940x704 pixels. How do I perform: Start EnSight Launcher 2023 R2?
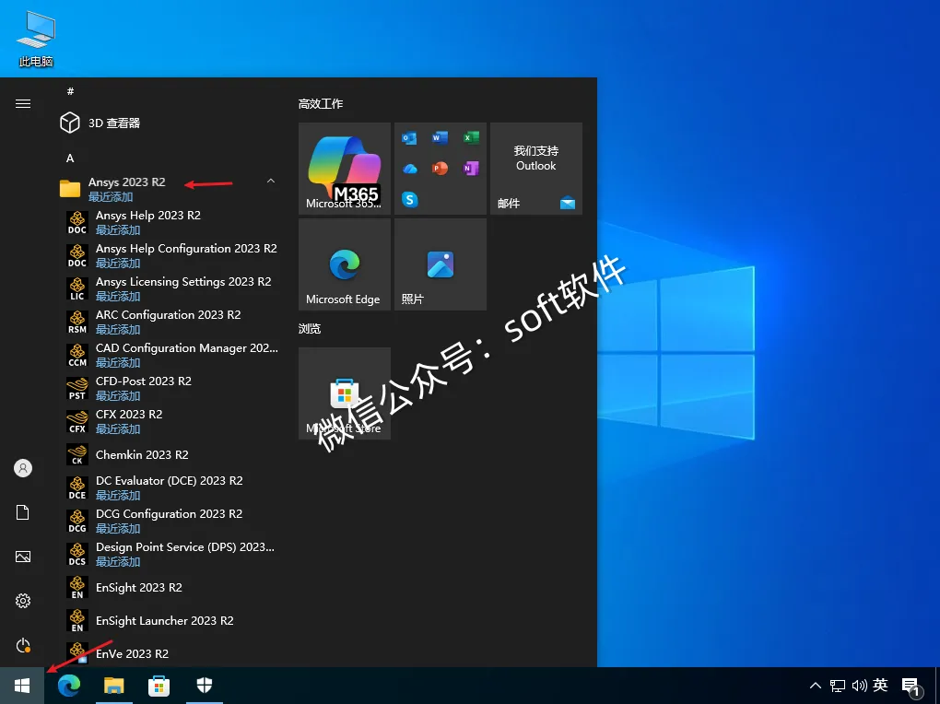point(170,621)
